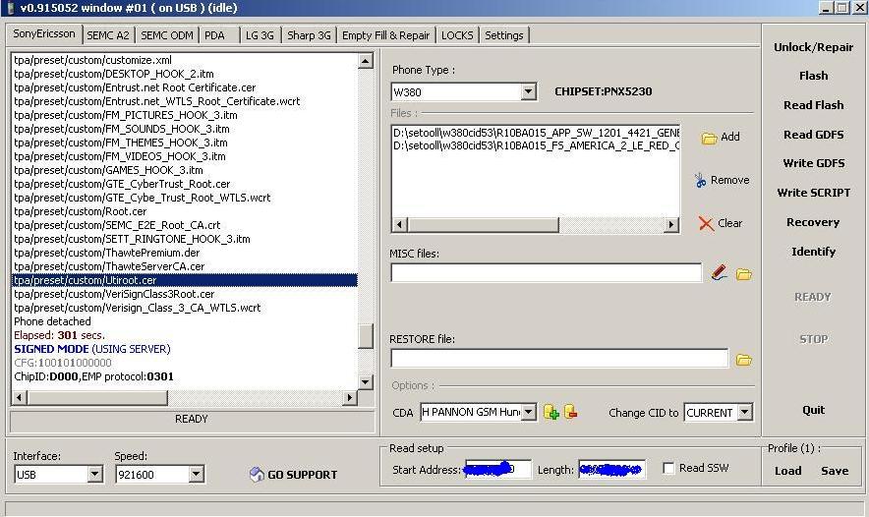Open RESTORE file folder browse icon
The image size is (869, 517).
click(744, 360)
